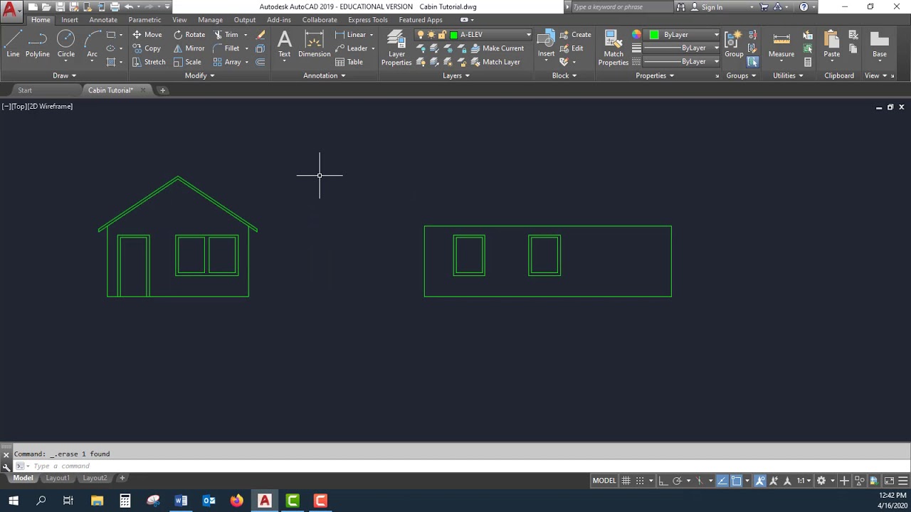Open Windows Start menu
911x512 pixels.
[13, 501]
